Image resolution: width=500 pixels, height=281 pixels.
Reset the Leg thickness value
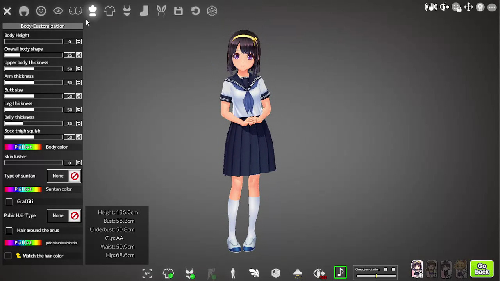coord(79,110)
